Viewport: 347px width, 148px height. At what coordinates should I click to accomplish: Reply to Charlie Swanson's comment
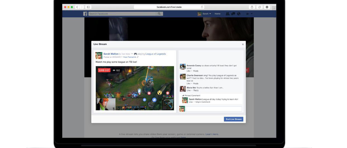click(196, 84)
